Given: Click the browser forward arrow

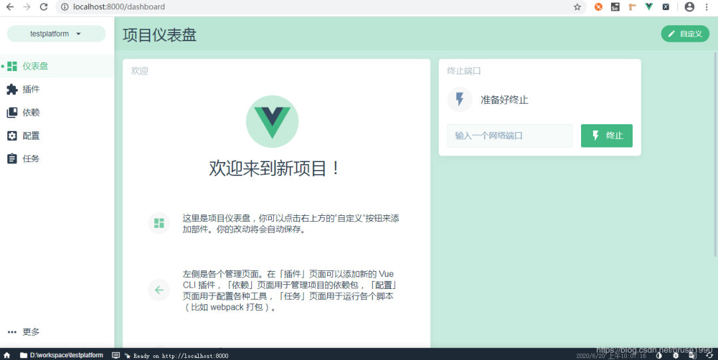Looking at the screenshot, I should [x=27, y=7].
